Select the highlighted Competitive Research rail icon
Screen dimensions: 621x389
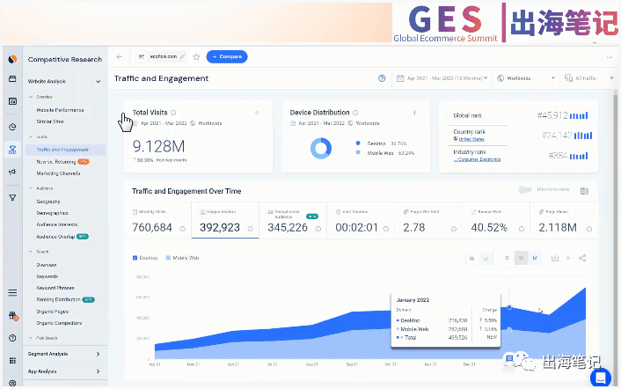click(x=12, y=150)
